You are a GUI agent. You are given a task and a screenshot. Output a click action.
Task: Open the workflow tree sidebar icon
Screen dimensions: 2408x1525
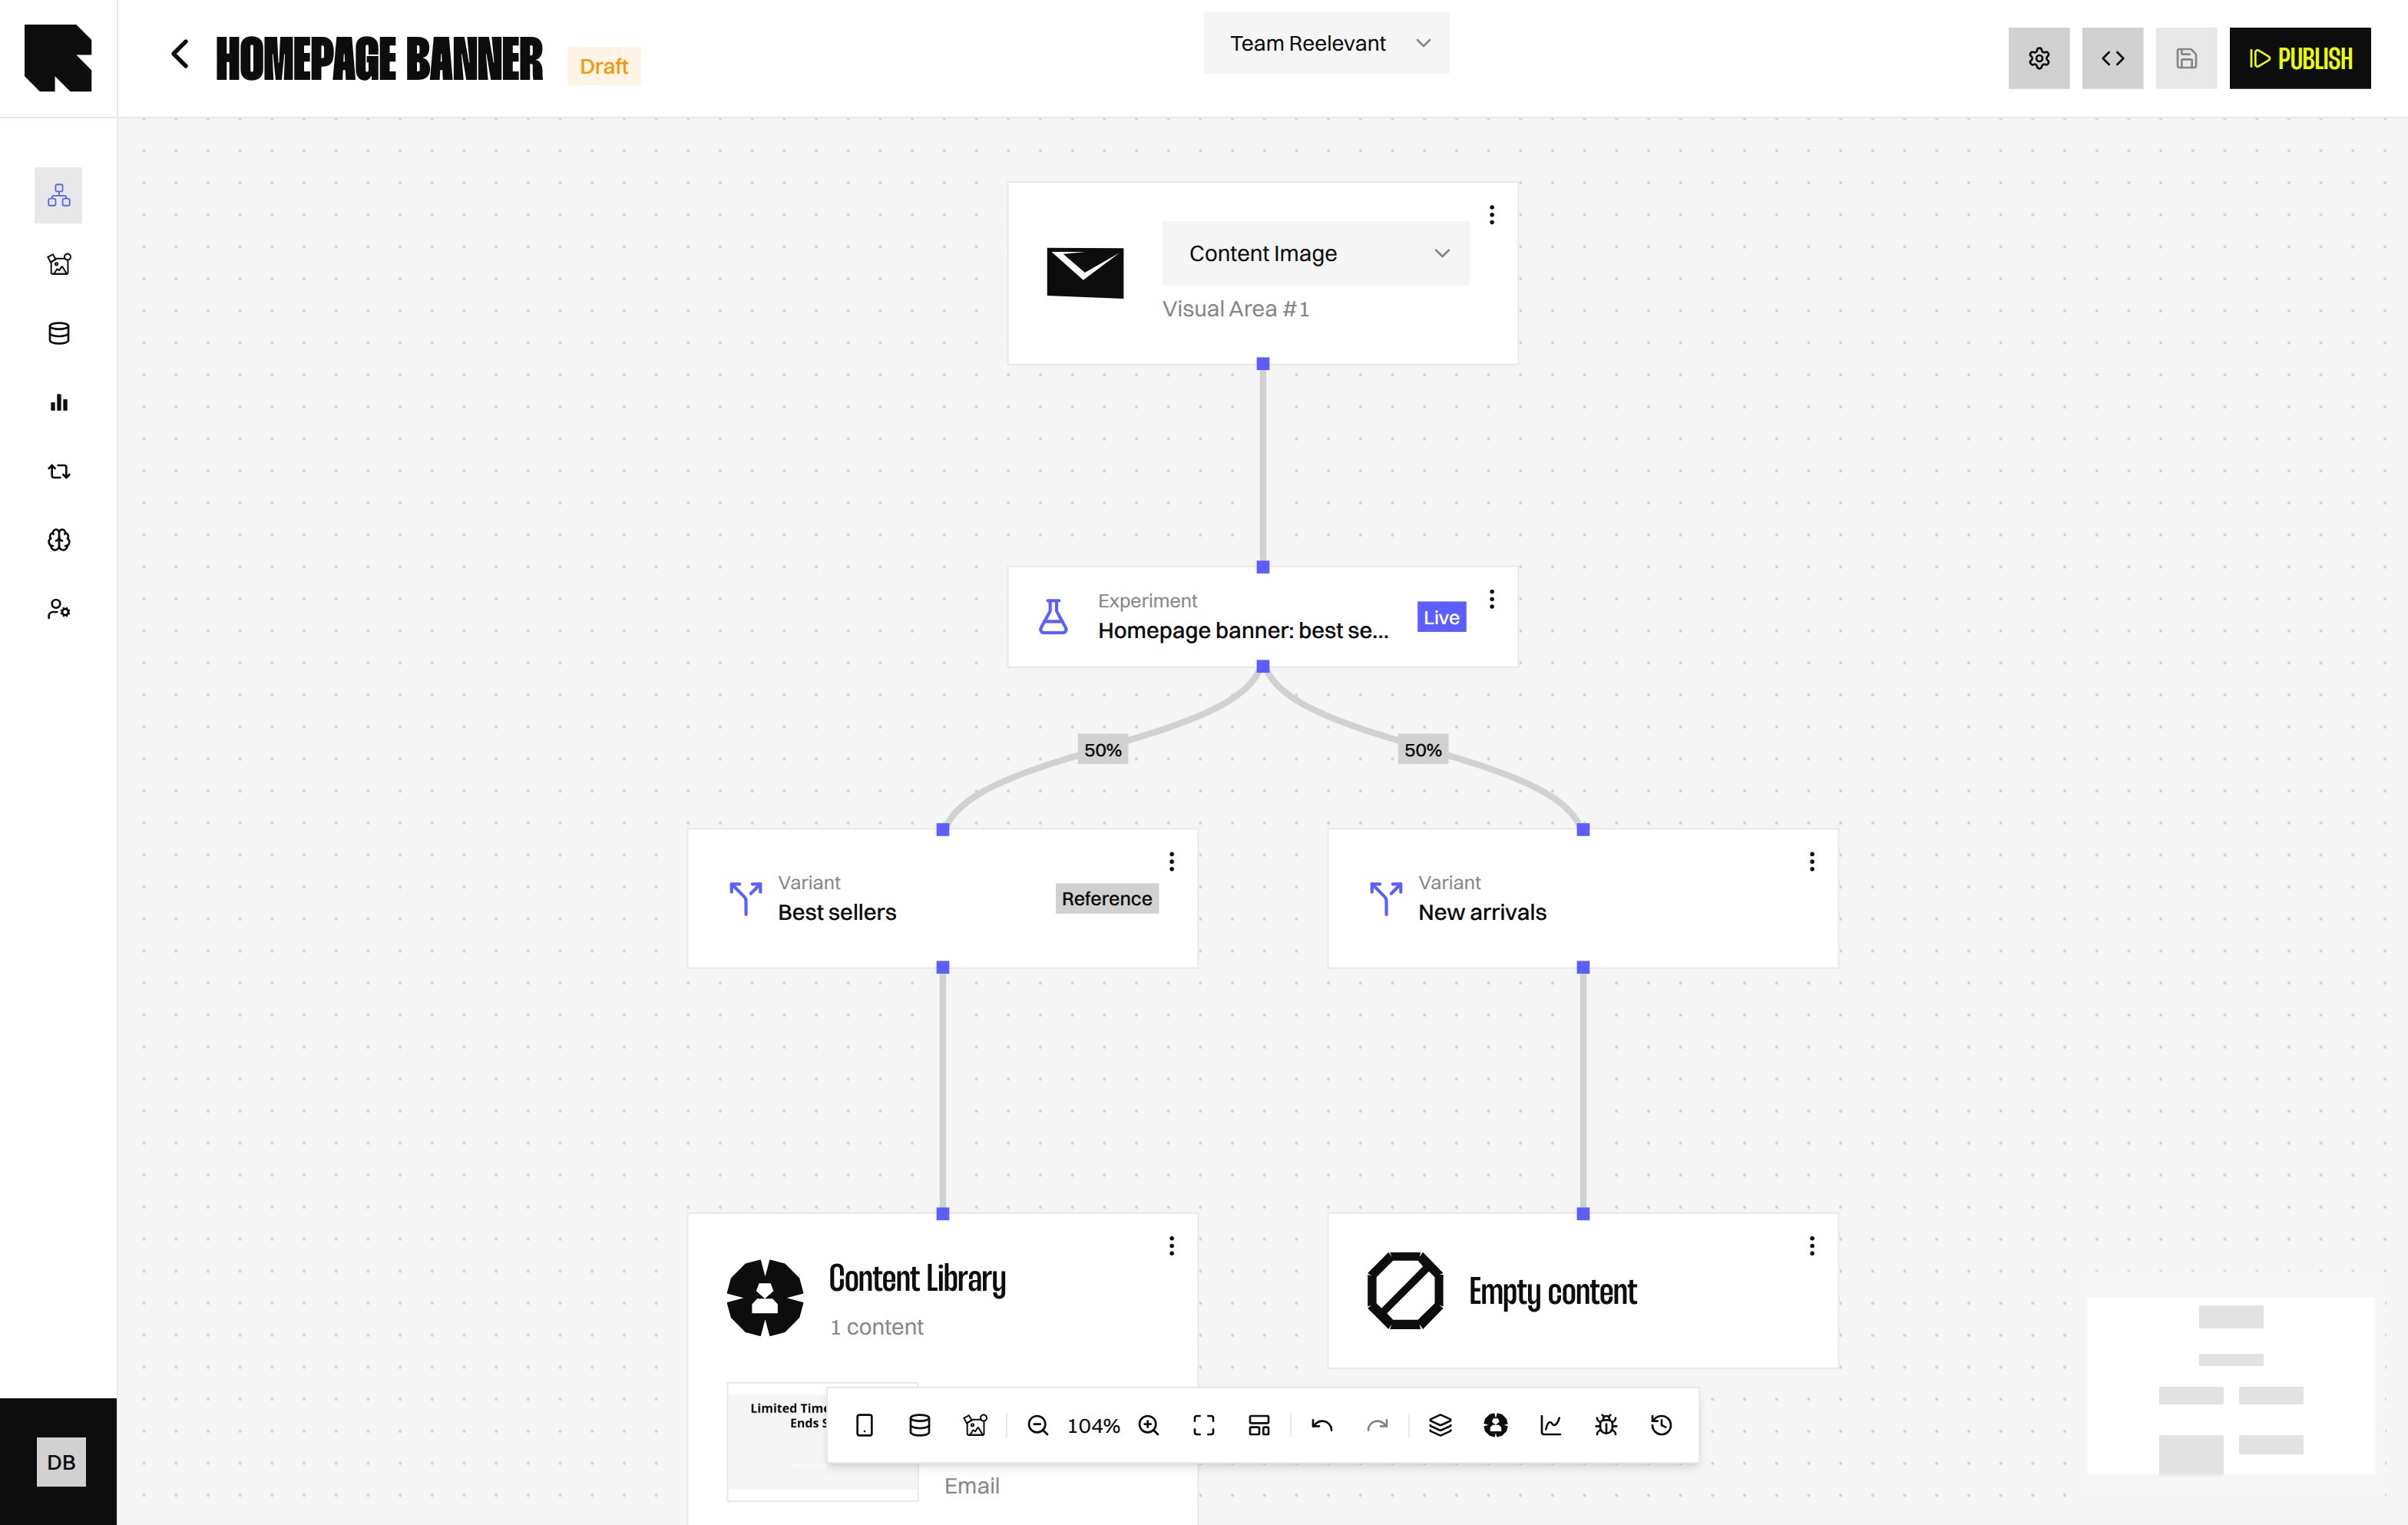click(x=59, y=195)
